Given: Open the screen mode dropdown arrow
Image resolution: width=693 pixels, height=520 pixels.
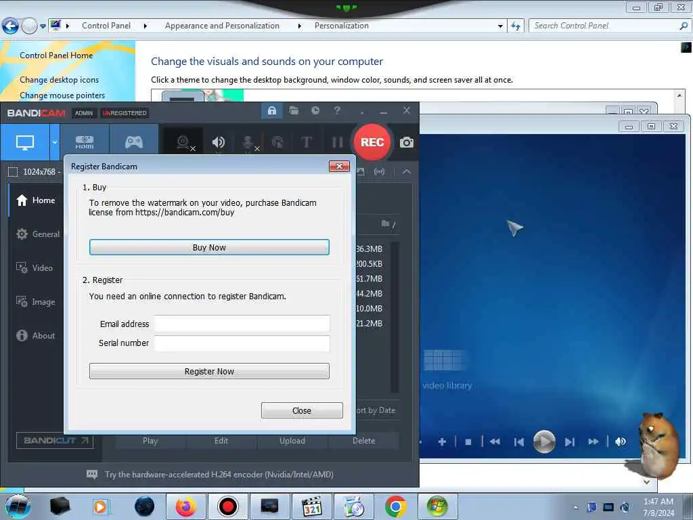Looking at the screenshot, I should pyautogui.click(x=55, y=142).
